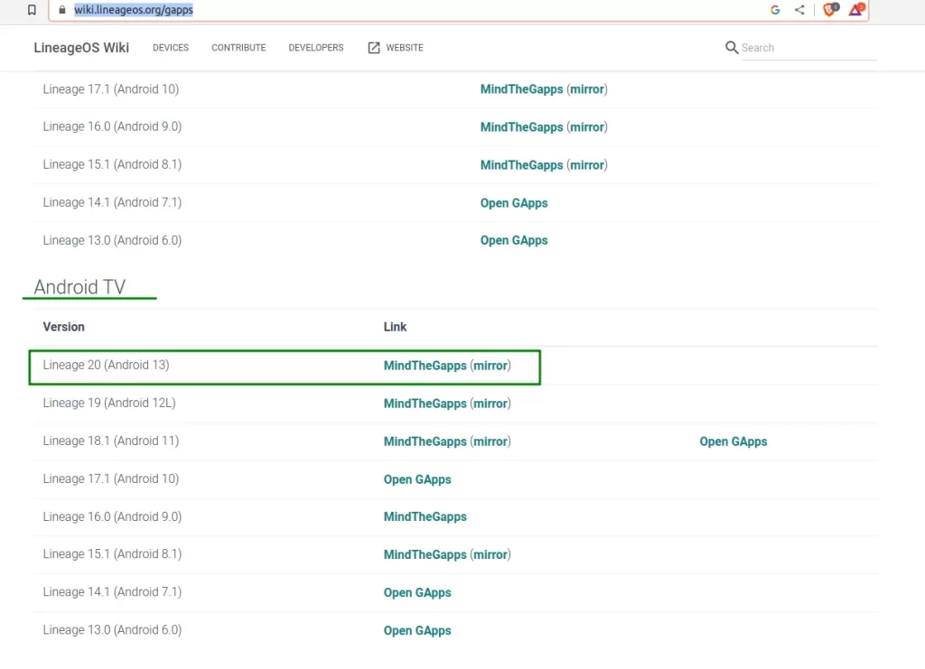Open the Google icon in address bar
This screenshot has width=925, height=669.
point(775,10)
